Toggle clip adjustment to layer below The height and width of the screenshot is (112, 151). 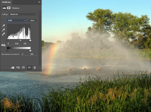[12, 68]
